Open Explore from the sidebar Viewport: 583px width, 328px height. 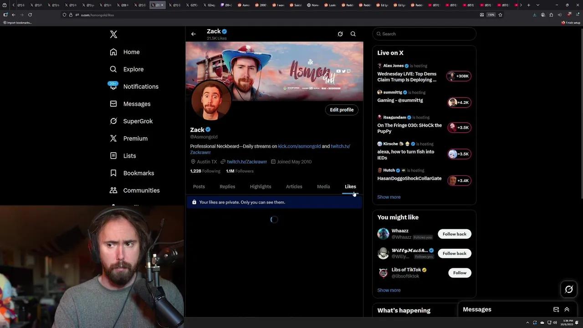(x=127, y=69)
